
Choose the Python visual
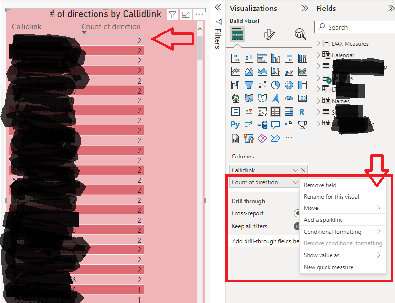235,125
